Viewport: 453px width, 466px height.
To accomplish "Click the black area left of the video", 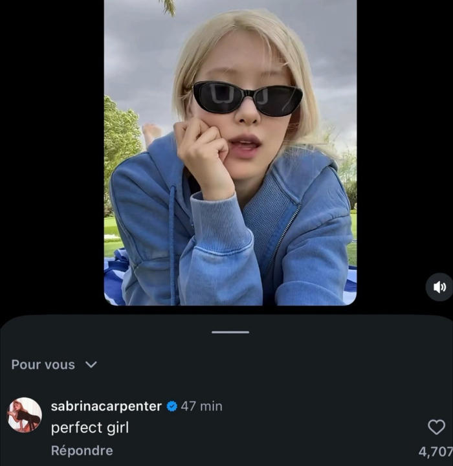I will coord(52,155).
